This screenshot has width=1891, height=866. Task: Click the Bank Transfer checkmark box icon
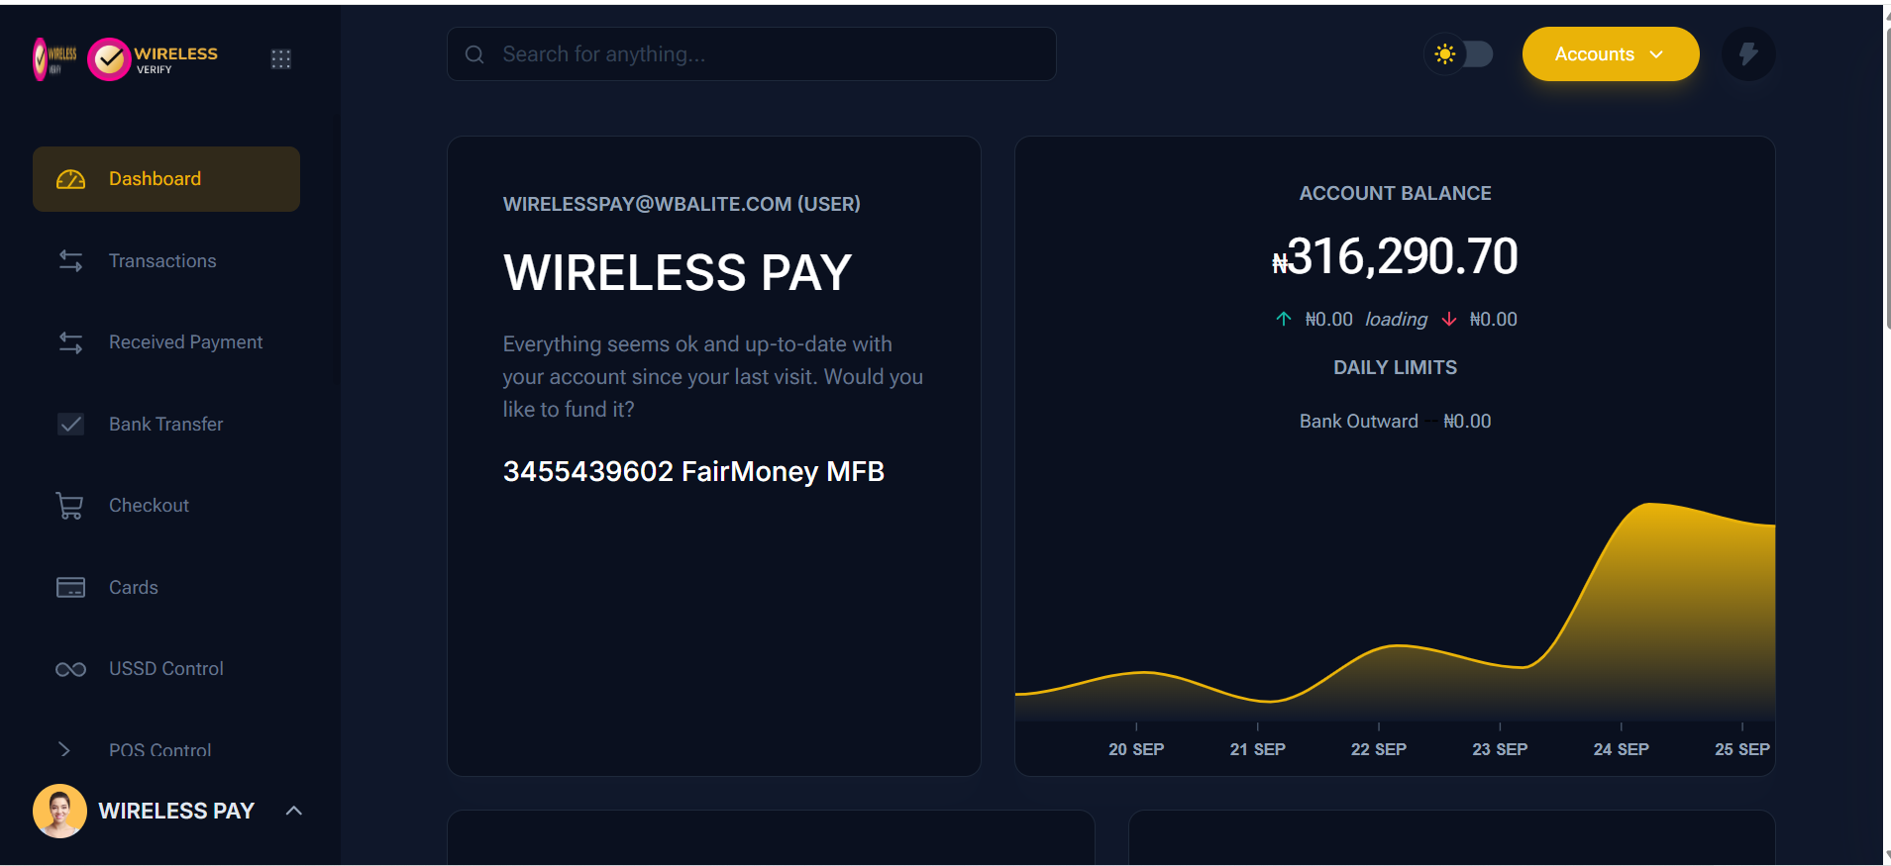click(70, 425)
